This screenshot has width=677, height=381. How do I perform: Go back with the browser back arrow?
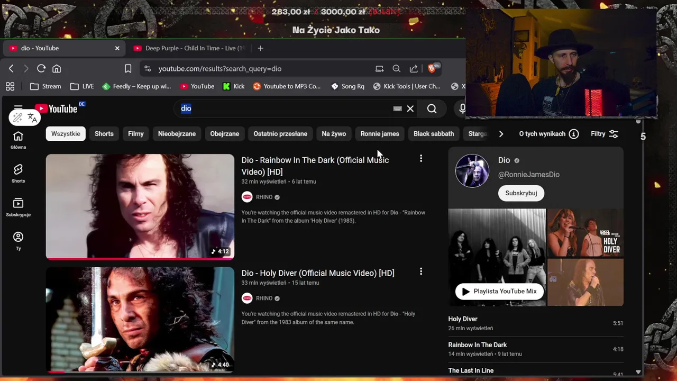coord(11,69)
